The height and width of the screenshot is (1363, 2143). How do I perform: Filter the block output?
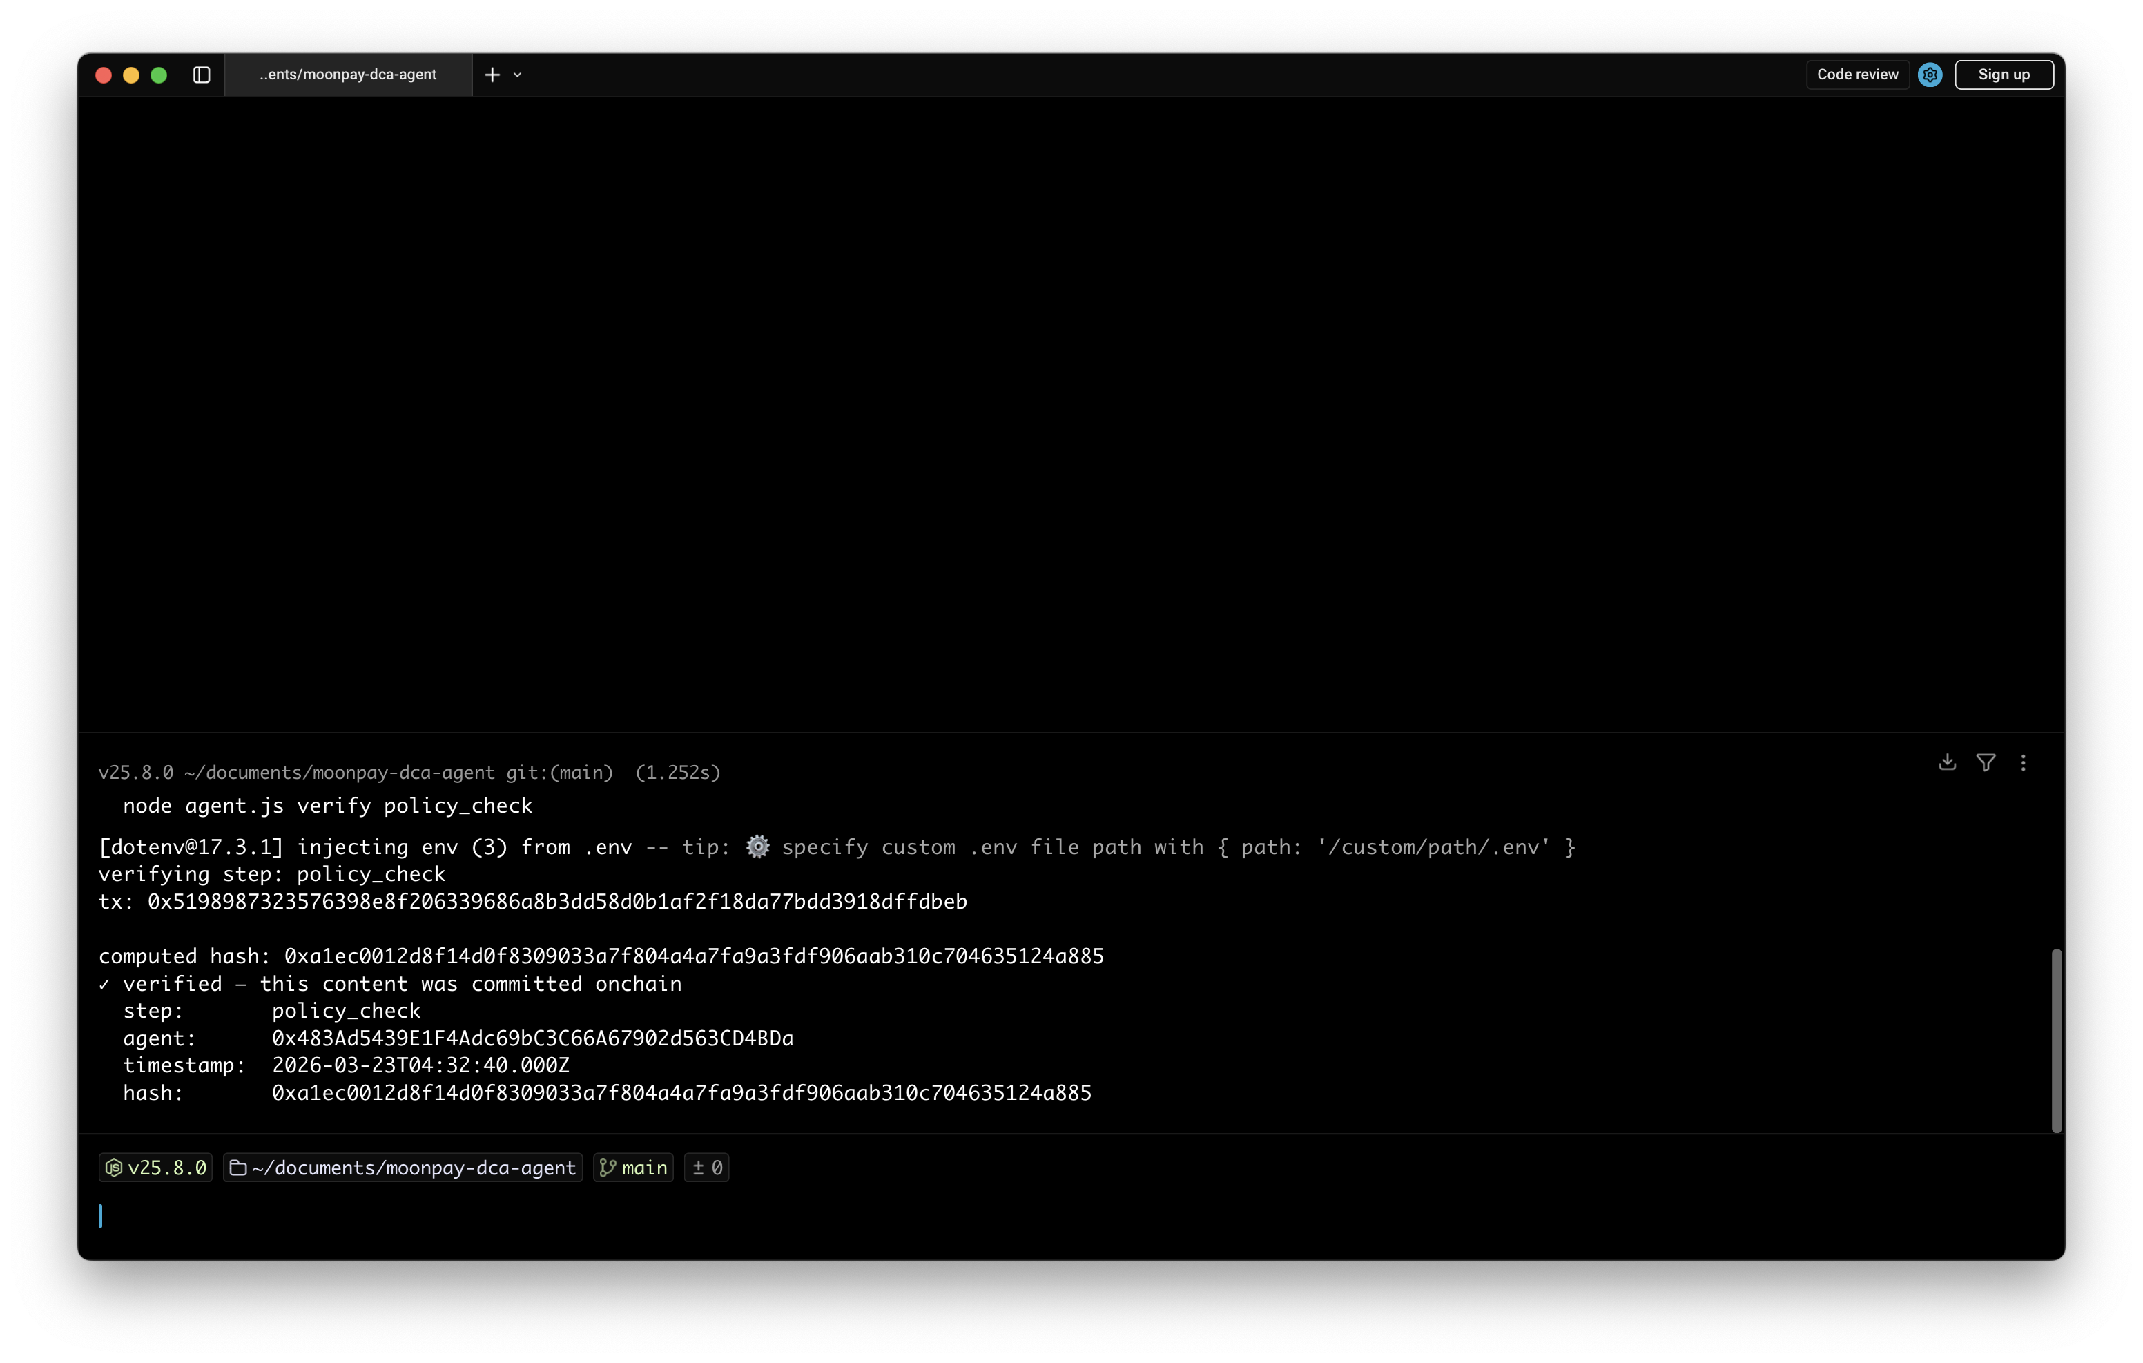pos(1985,762)
